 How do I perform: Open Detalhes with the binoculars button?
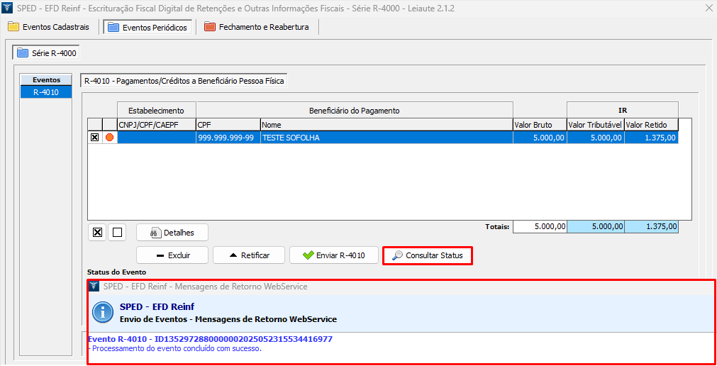[x=172, y=232]
